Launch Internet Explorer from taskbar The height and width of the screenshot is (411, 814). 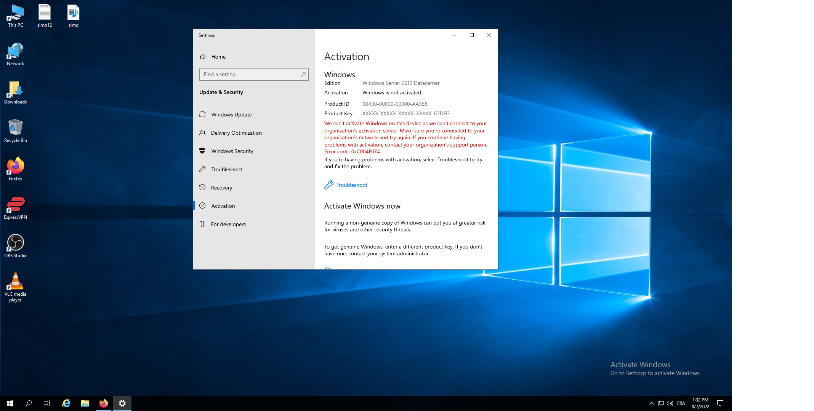tap(66, 403)
